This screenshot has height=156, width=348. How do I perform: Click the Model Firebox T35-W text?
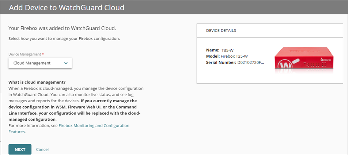click(x=234, y=56)
